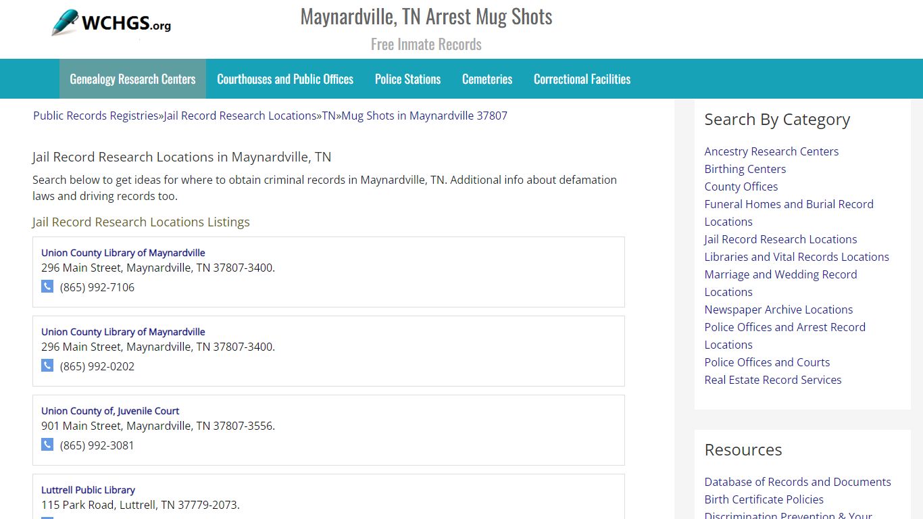
Task: Tap phone icon beside (865) 992-3081
Action: tap(47, 445)
